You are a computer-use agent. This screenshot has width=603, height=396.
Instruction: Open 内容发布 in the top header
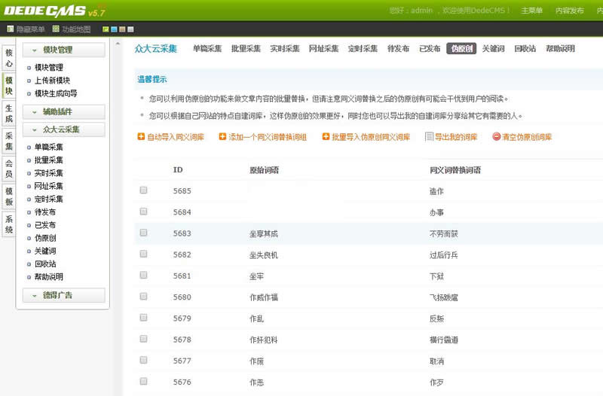(x=570, y=11)
